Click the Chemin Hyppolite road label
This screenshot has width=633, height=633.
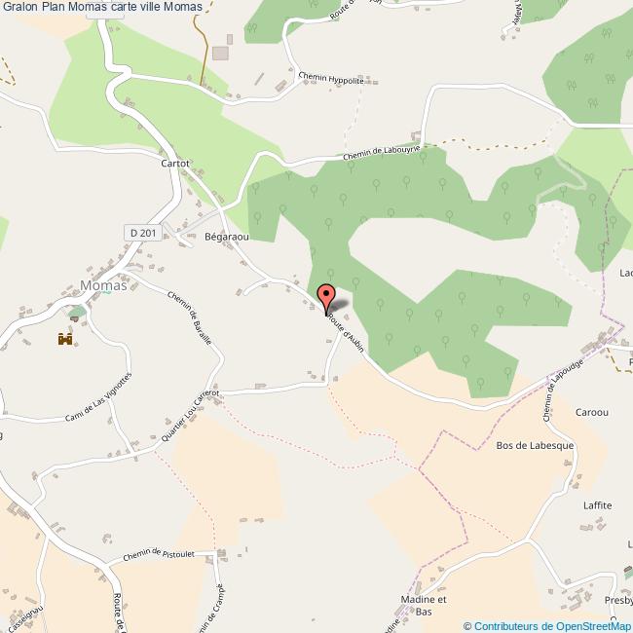[x=331, y=78]
